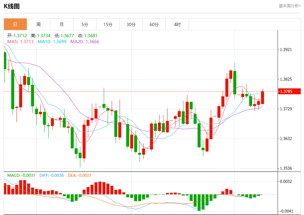This screenshot has width=304, height=215.
Task: Open the 5分 interval tab
Action: coord(85,24)
